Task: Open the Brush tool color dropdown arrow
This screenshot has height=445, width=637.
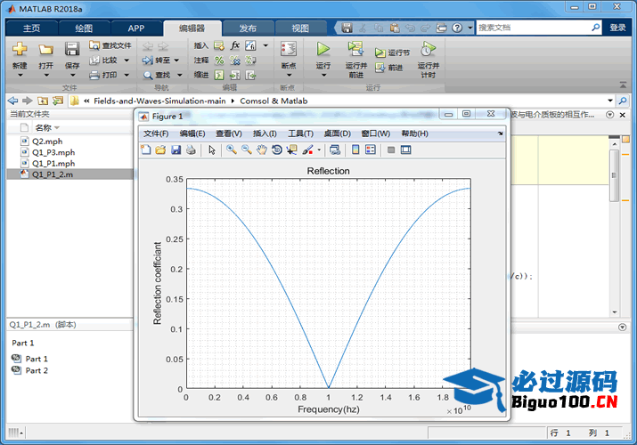Action: pos(319,150)
